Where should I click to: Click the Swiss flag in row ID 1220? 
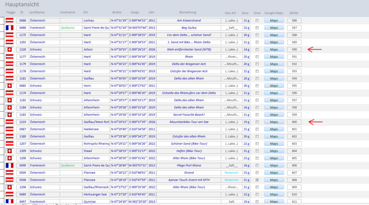(x=10, y=50)
